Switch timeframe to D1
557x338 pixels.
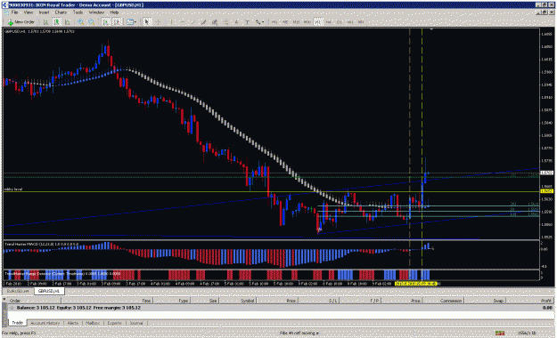pyautogui.click(x=340, y=22)
